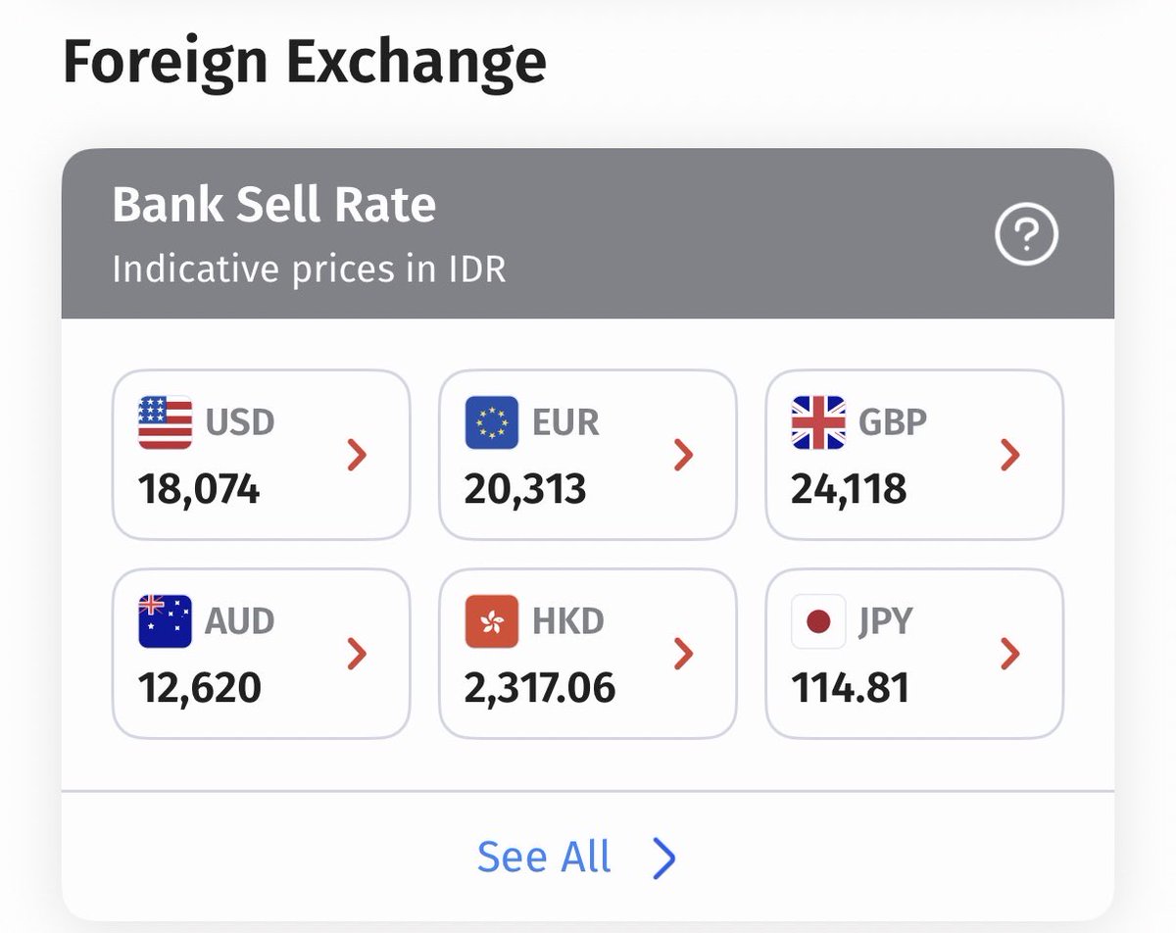The width and height of the screenshot is (1176, 933).
Task: Tap the European Union flag icon
Action: (x=492, y=422)
